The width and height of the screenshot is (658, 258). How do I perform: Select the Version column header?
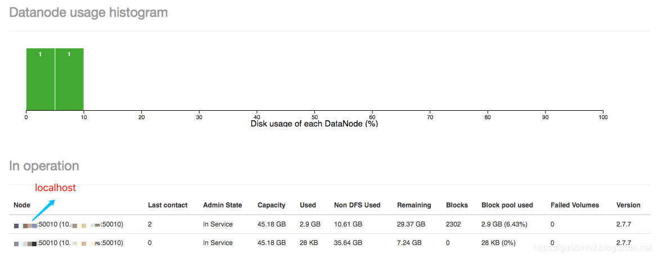point(628,205)
